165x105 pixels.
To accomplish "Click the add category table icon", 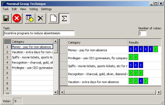I will pyautogui.click(x=30, y=18).
